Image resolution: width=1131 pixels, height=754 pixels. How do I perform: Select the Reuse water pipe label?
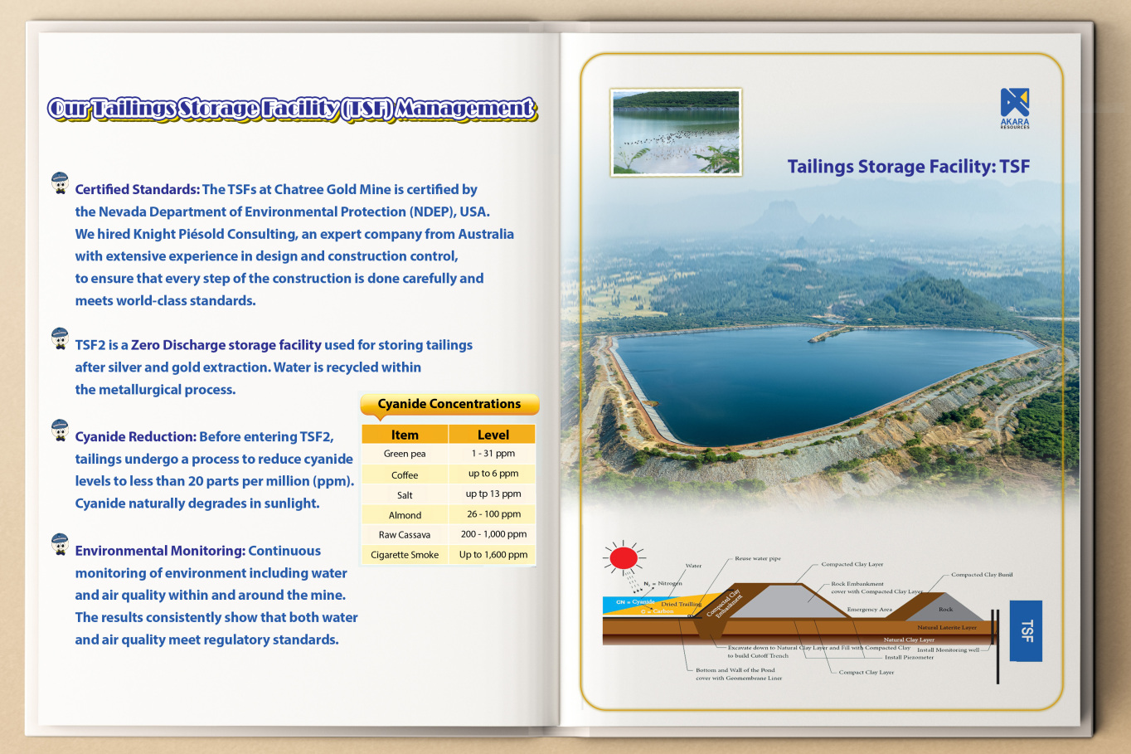tap(757, 559)
